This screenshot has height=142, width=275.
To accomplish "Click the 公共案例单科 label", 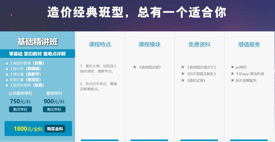I will point(20,94).
